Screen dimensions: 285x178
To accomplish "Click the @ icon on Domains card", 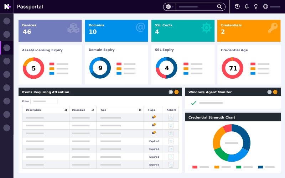I will click(140, 27).
